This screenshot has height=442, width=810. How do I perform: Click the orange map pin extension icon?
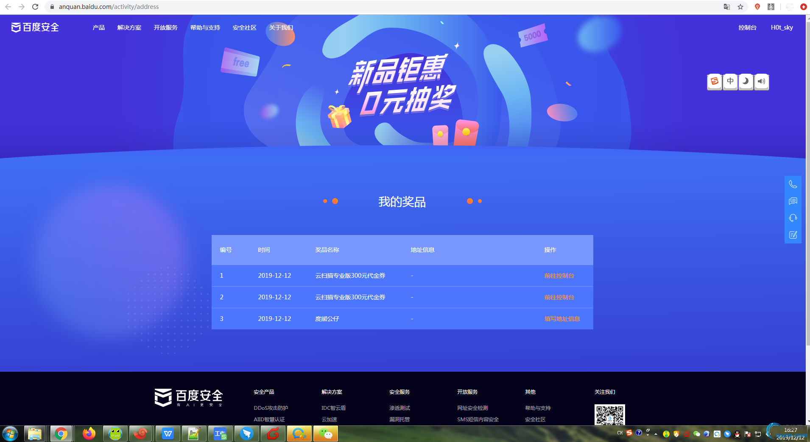tap(757, 7)
